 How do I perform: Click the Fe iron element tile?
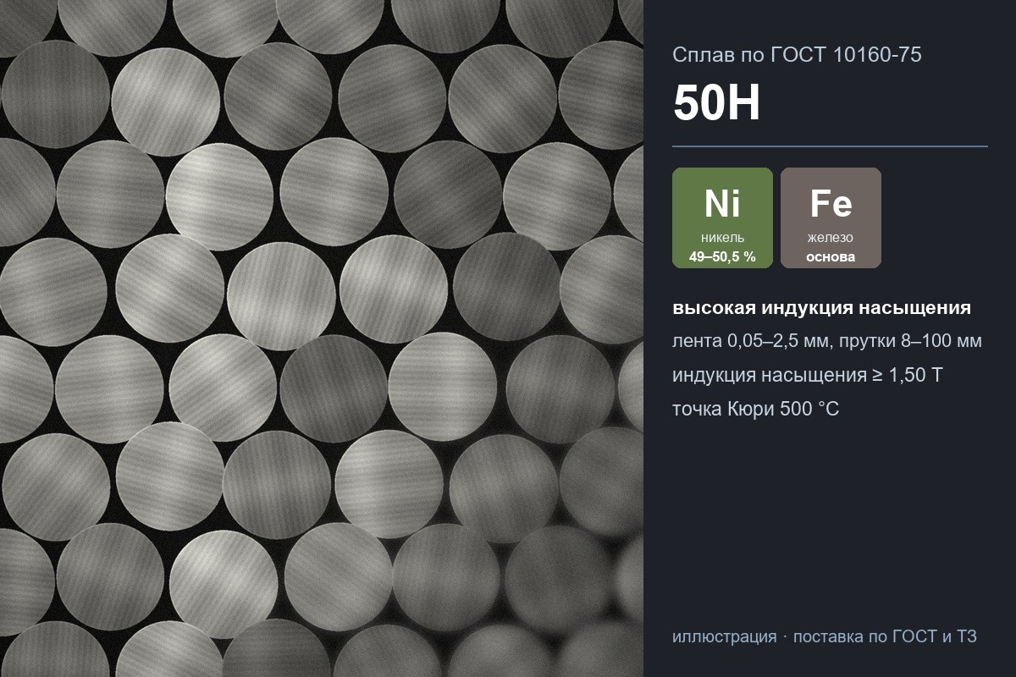831,218
